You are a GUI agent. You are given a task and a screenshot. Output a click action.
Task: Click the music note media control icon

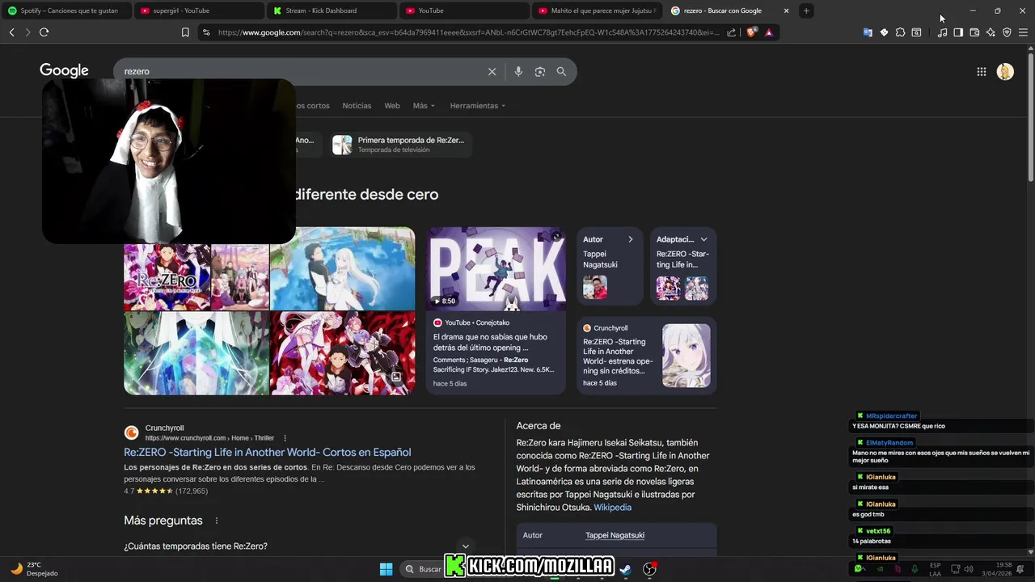click(x=942, y=32)
